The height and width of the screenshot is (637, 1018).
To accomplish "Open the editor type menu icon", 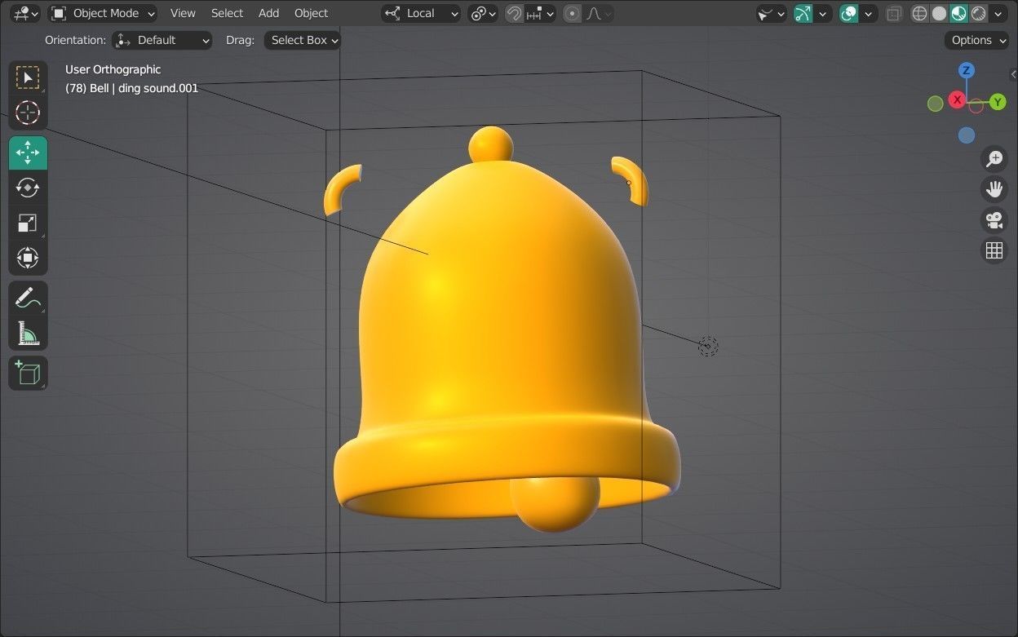I will (x=25, y=13).
